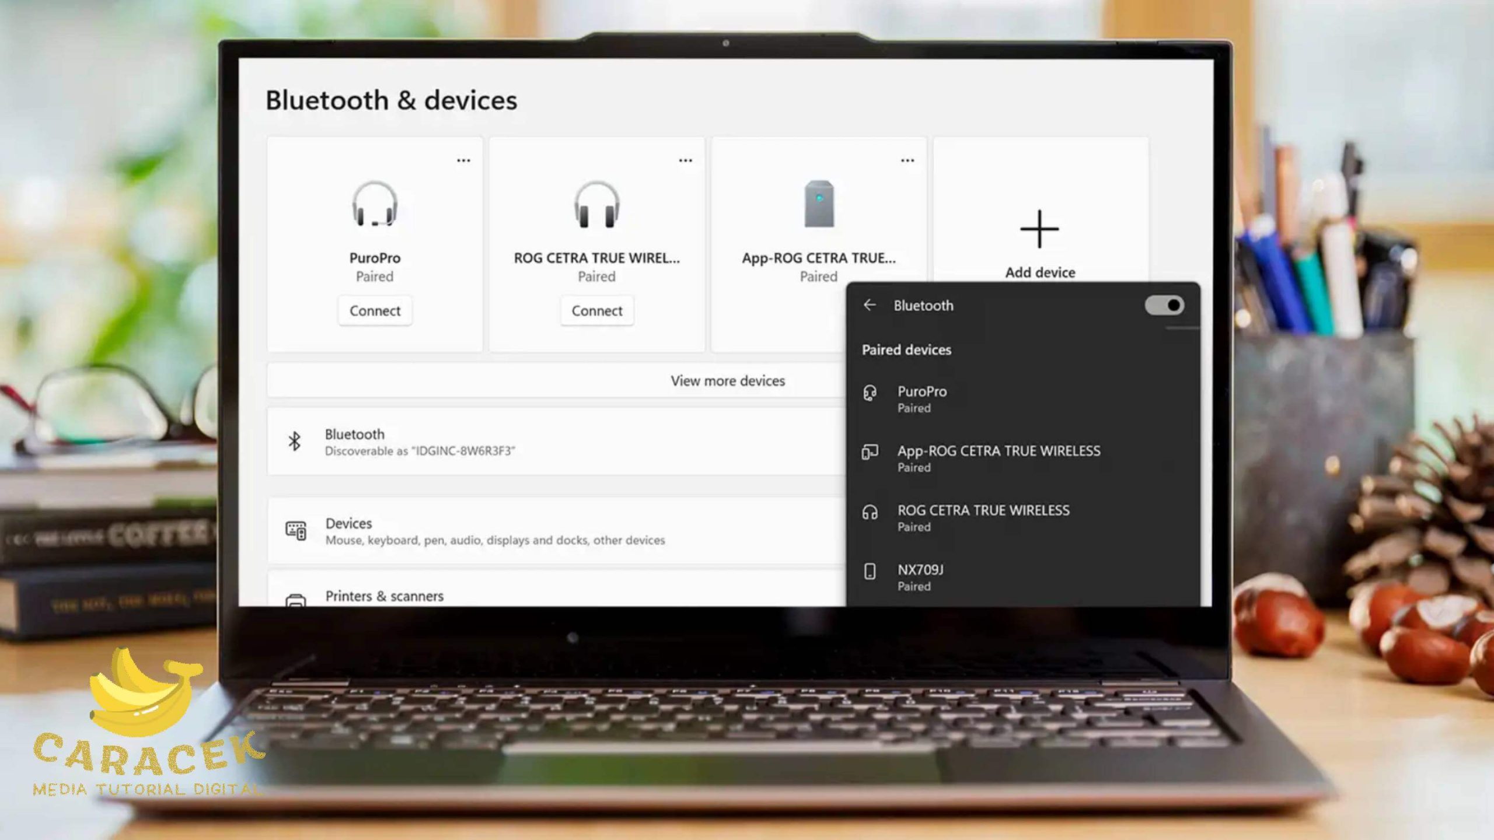
Task: Turn off the Bluetooth toggle switch
Action: pos(1164,305)
